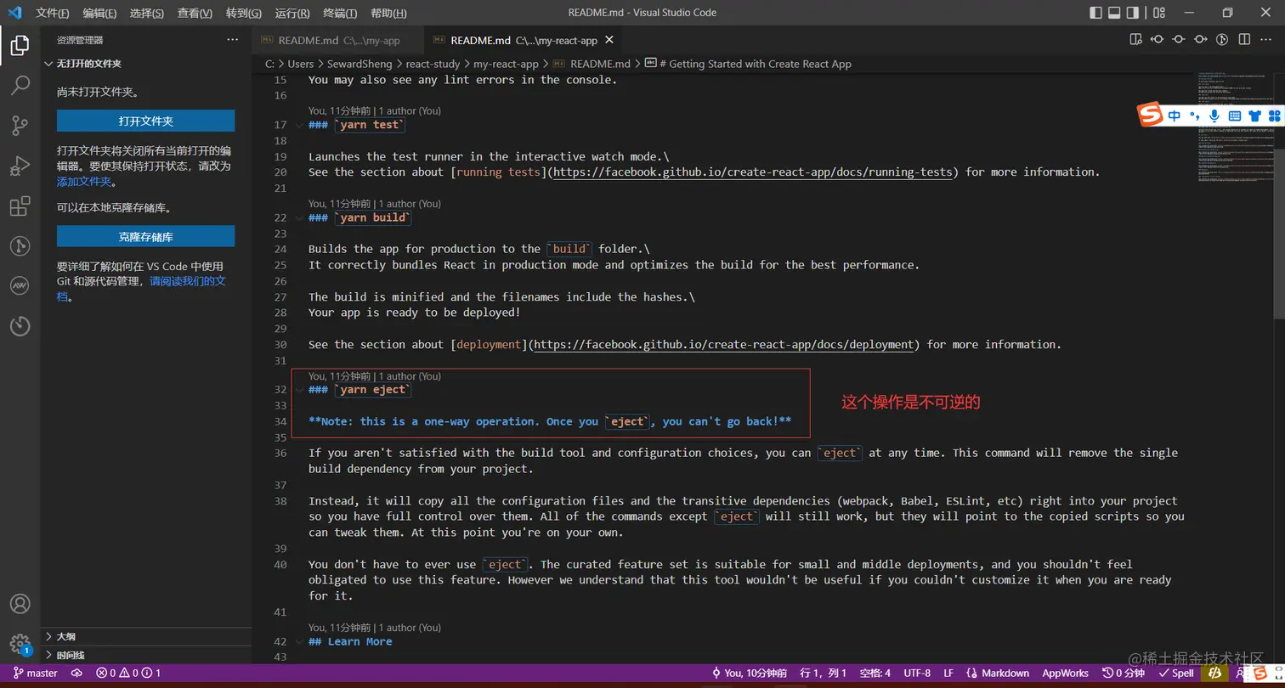The width and height of the screenshot is (1285, 688).
Task: Toggle Spell checker in status bar
Action: 1176,673
